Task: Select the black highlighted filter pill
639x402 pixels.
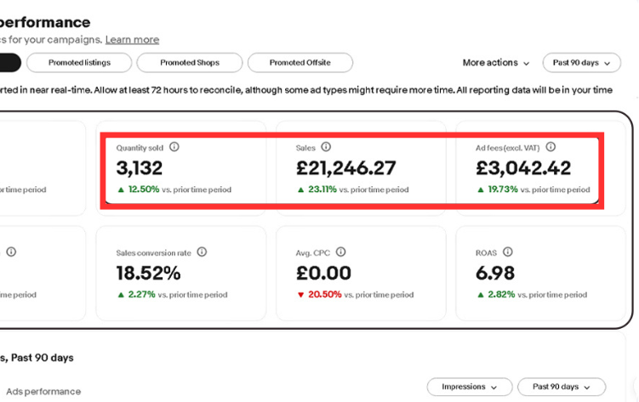Action: click(9, 63)
